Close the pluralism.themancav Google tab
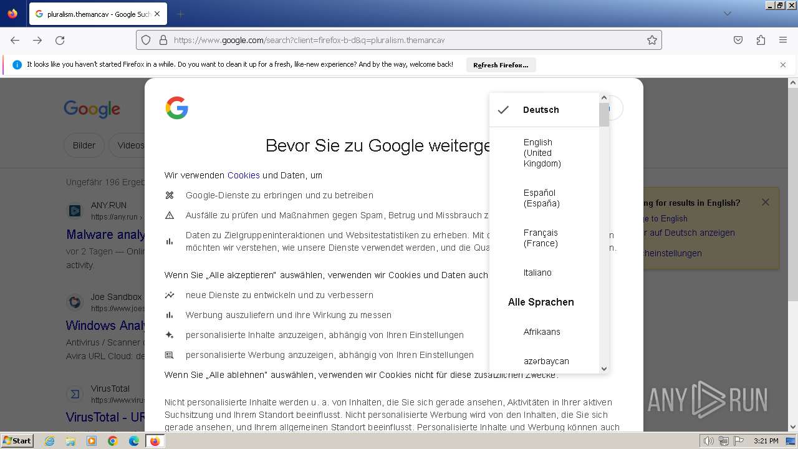The image size is (798, 449). (156, 14)
